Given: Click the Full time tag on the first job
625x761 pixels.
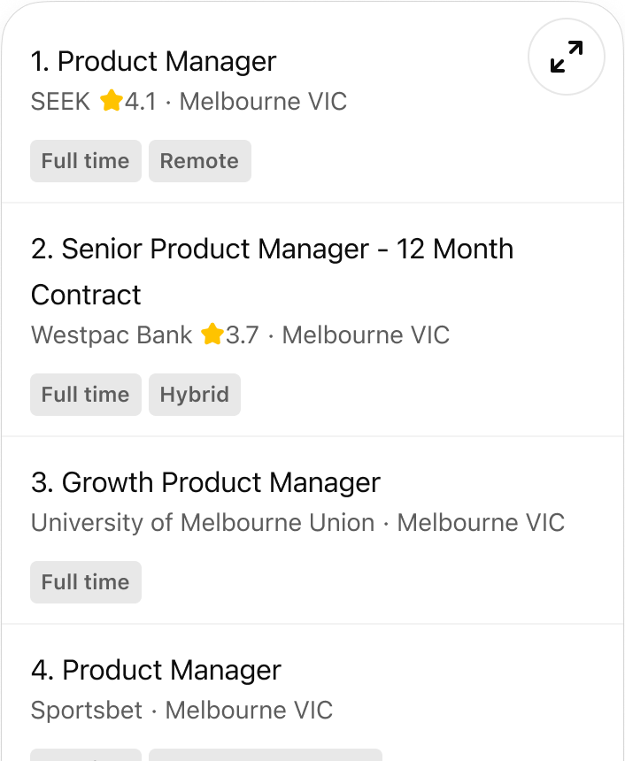Looking at the screenshot, I should pyautogui.click(x=85, y=161).
